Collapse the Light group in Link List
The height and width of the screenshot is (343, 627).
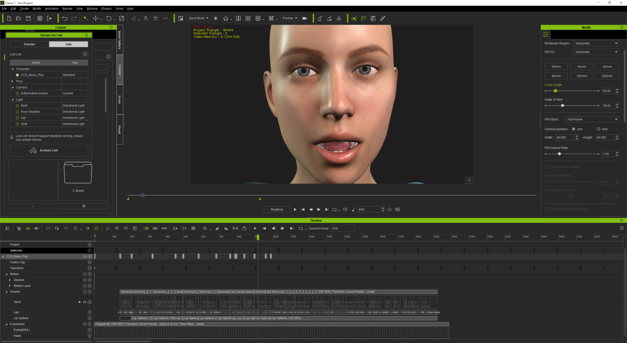(x=13, y=100)
